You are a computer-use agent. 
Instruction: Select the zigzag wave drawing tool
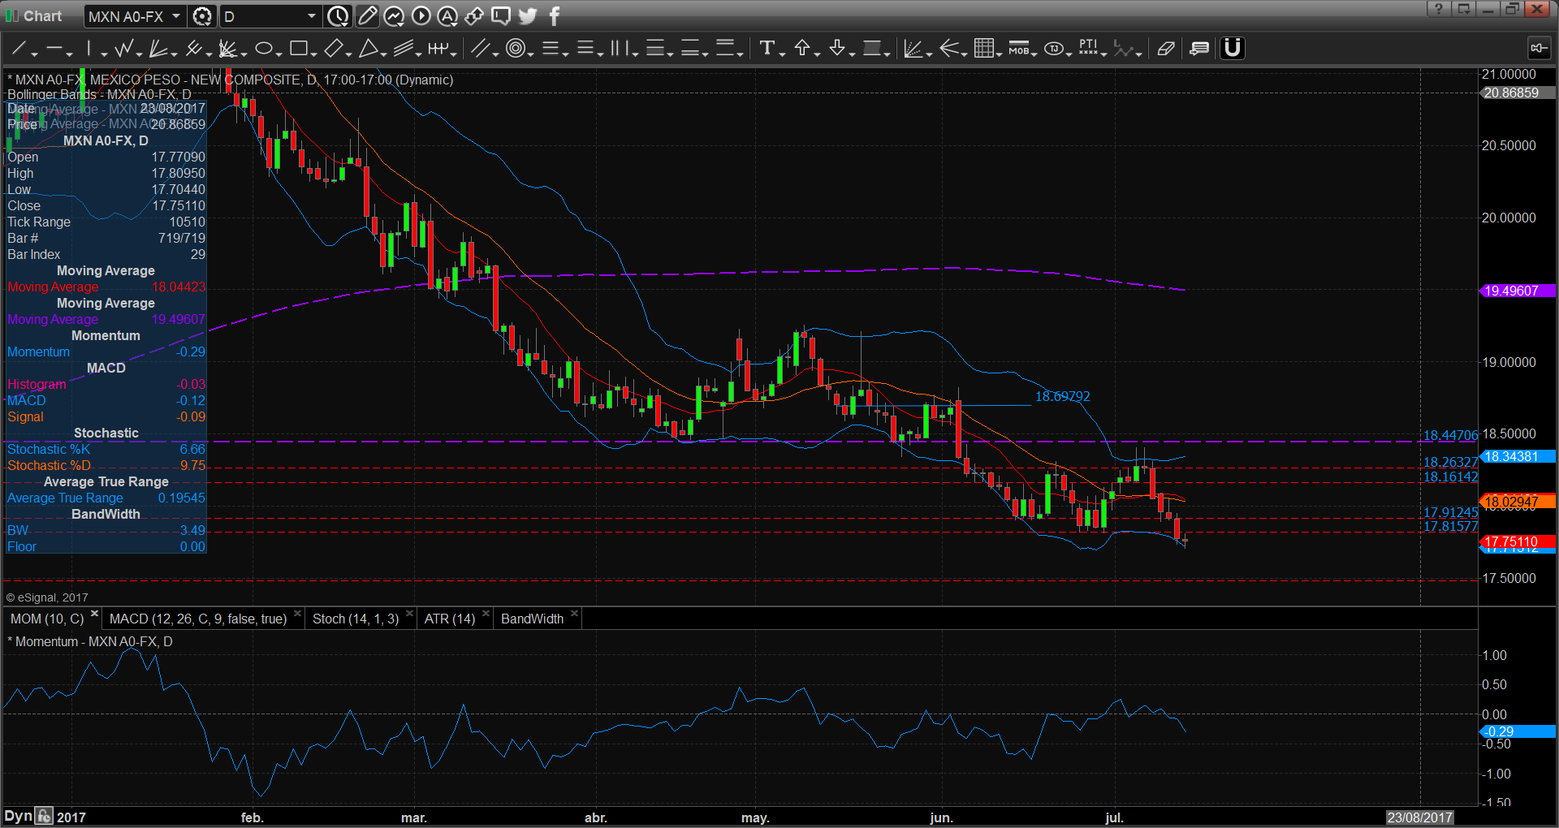coord(123,49)
